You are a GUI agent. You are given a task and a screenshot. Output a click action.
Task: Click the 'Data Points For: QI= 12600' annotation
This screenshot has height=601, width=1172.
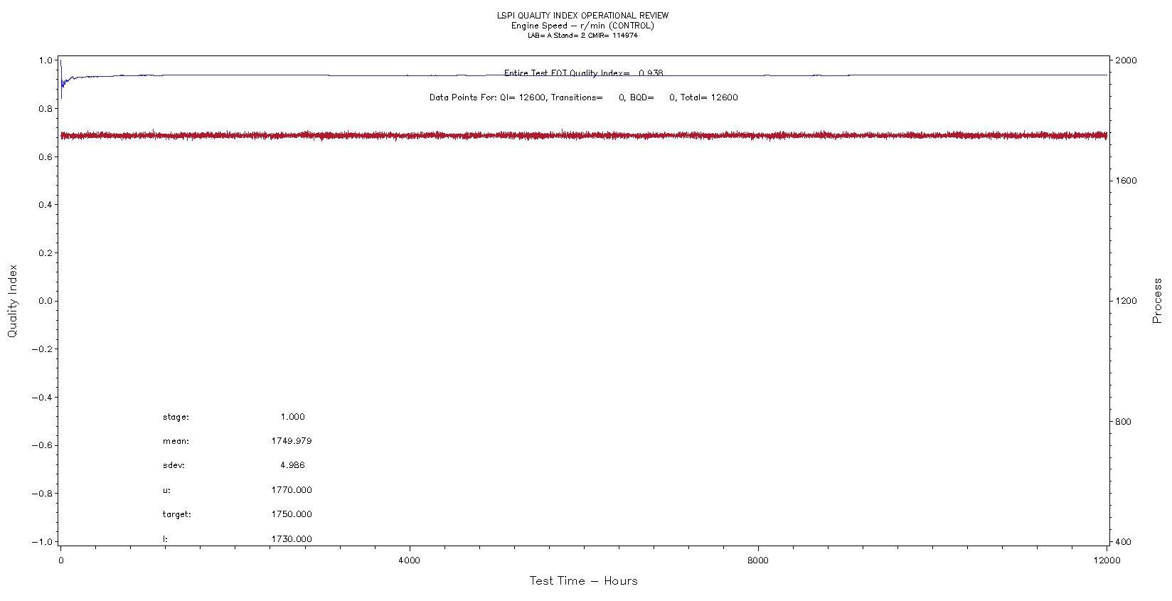coord(486,97)
